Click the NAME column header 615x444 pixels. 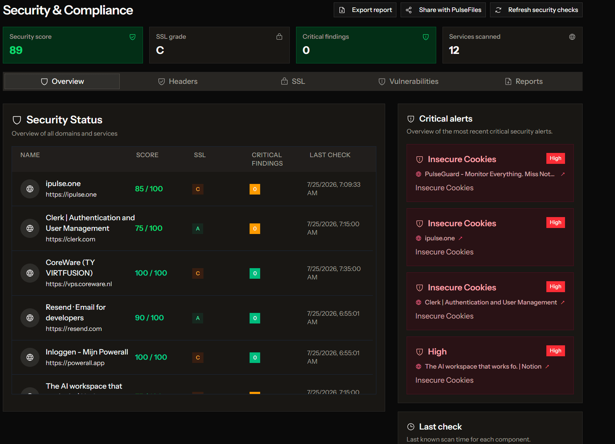(30, 155)
